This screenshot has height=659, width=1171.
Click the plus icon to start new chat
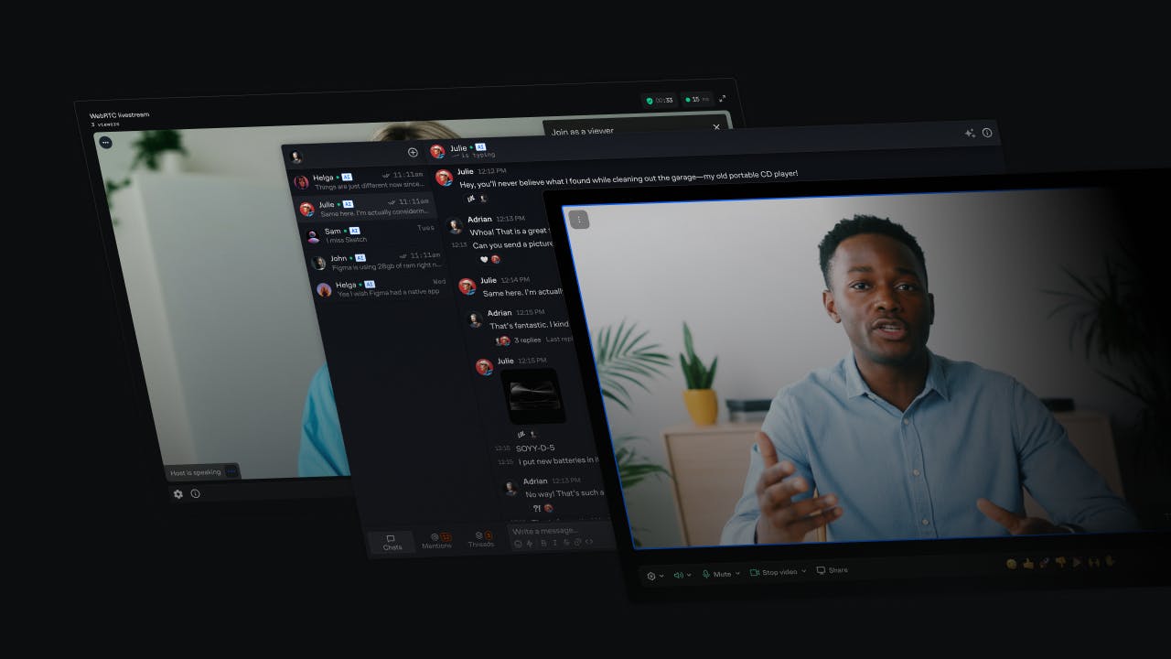click(413, 153)
